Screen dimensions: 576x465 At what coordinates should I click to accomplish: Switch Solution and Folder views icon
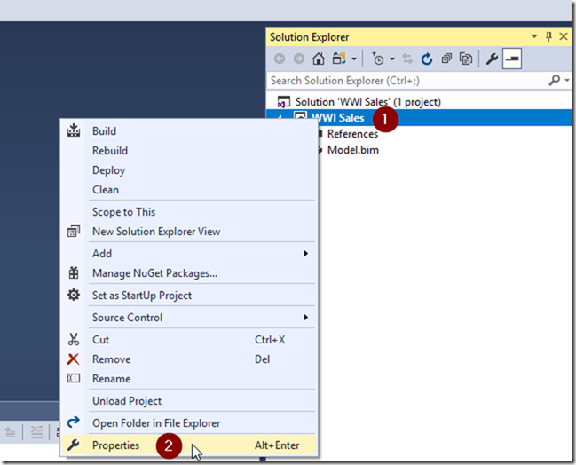(339, 59)
